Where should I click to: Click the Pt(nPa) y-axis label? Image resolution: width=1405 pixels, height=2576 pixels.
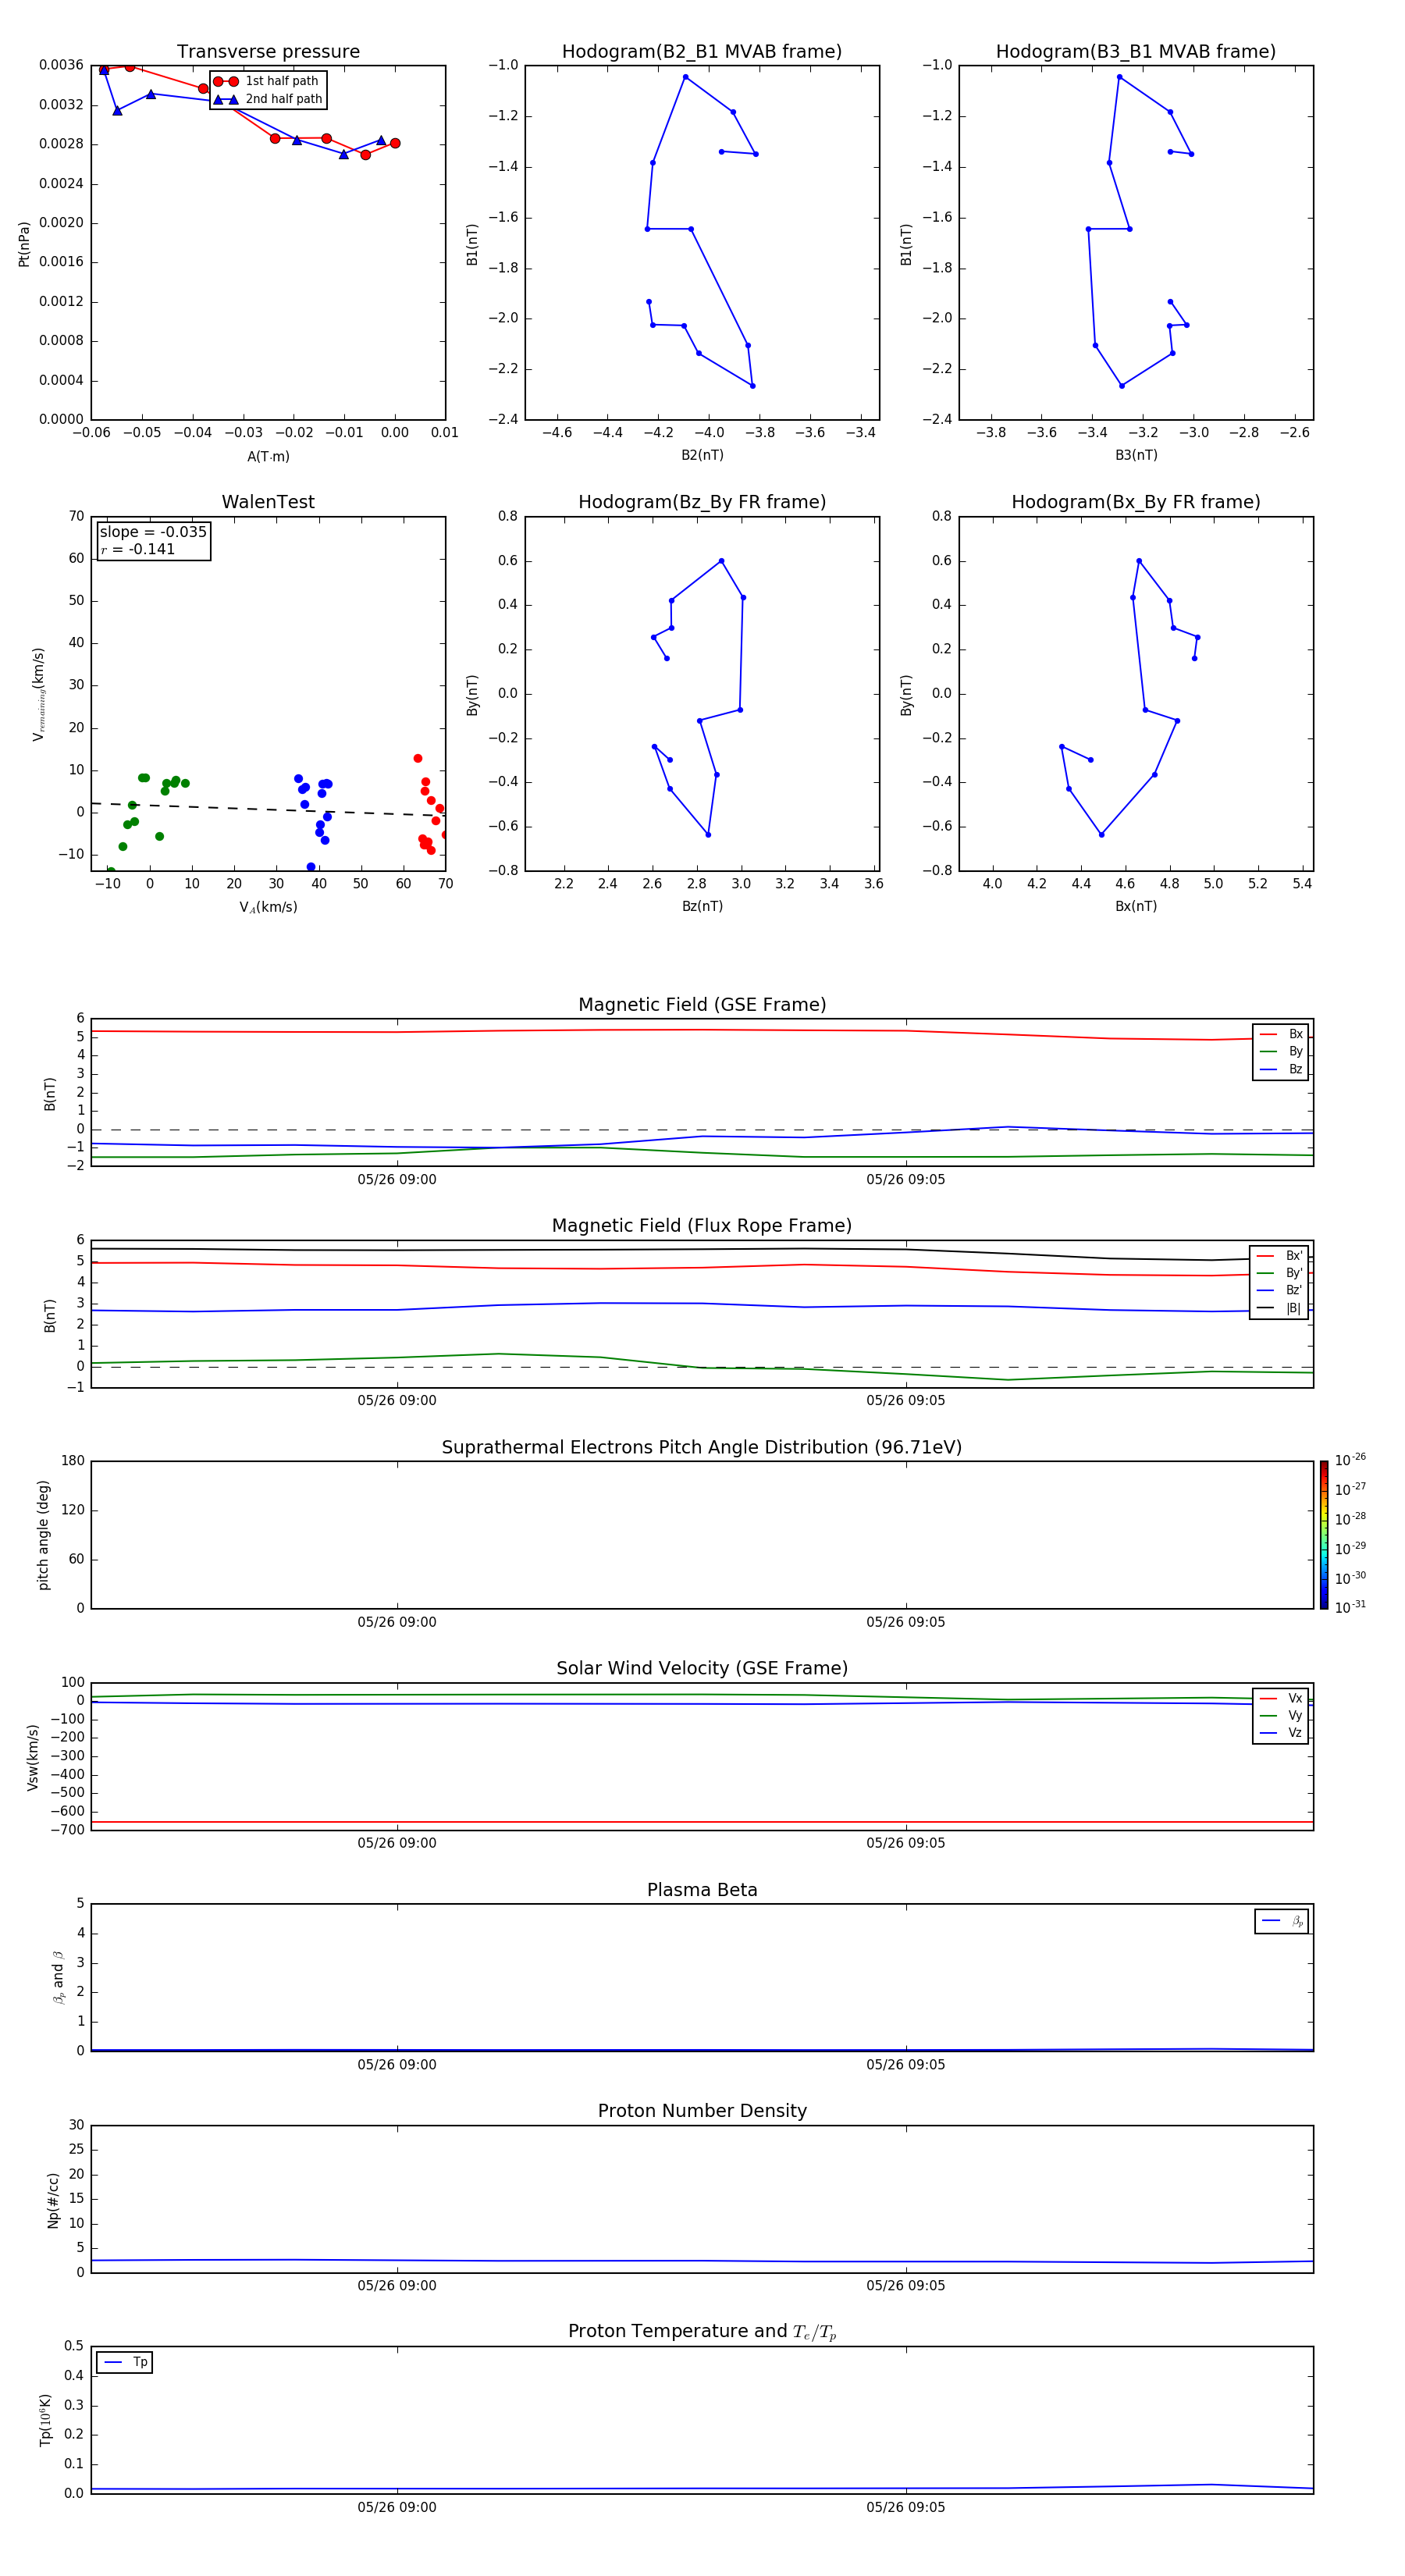[24, 243]
